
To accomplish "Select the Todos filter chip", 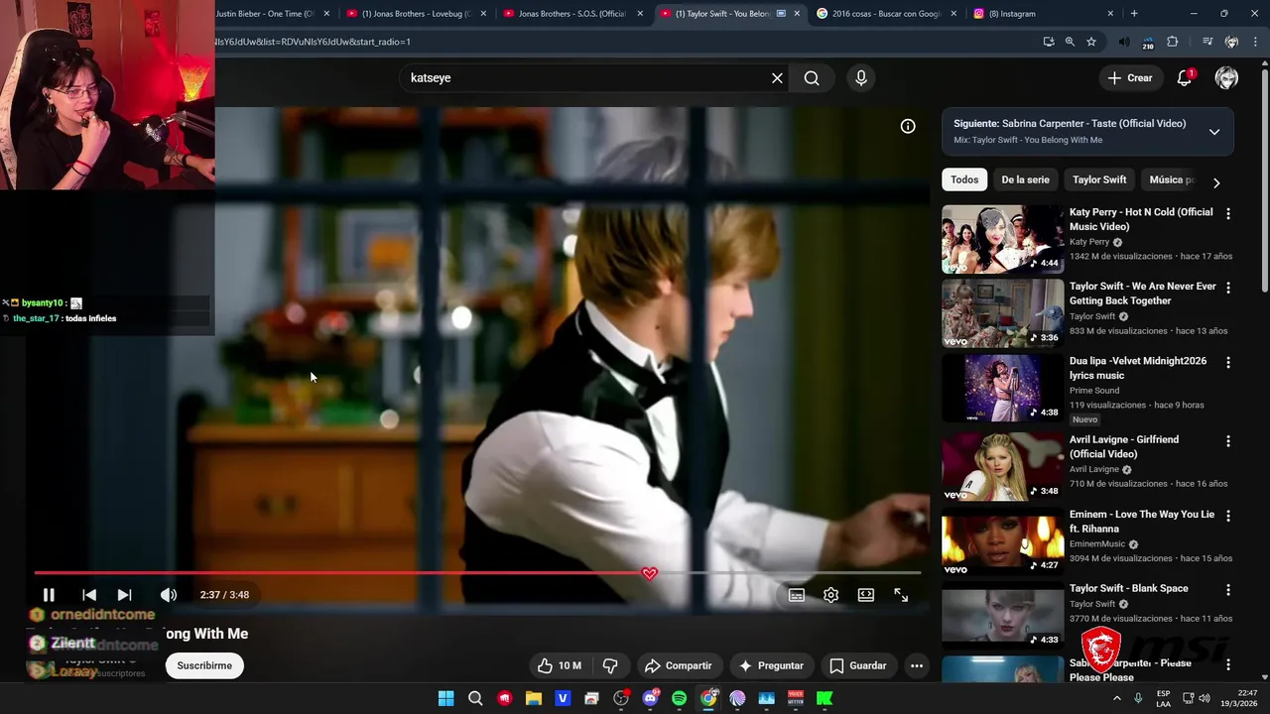I will pyautogui.click(x=964, y=179).
